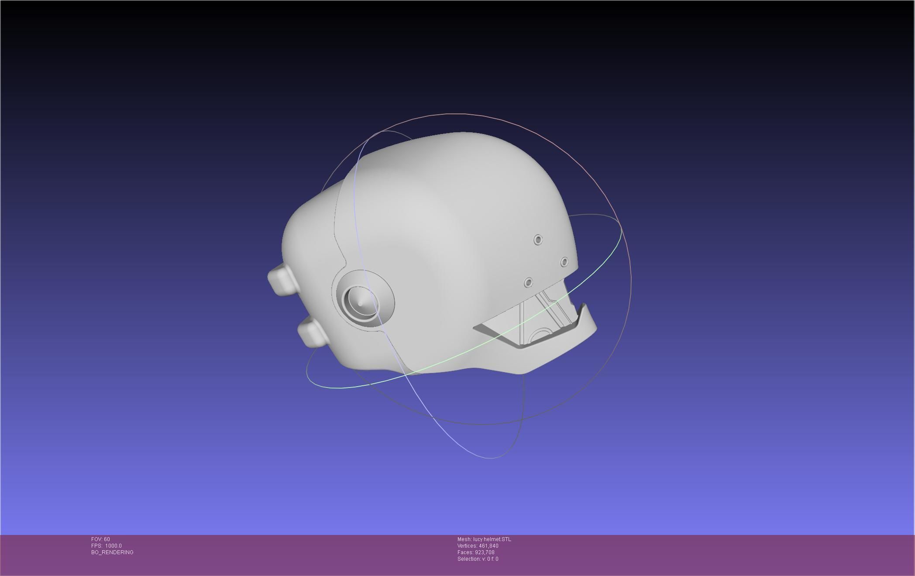Click the 'FOV: 60' status text
This screenshot has width=915, height=576.
(x=100, y=539)
